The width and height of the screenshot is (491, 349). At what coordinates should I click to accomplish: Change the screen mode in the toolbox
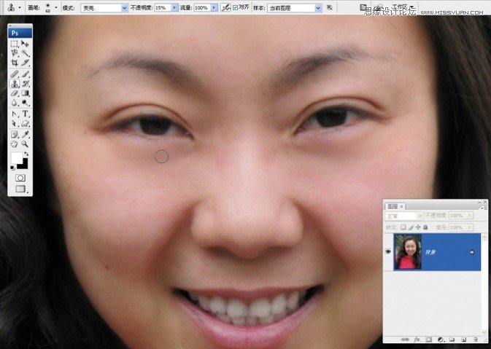pos(20,189)
